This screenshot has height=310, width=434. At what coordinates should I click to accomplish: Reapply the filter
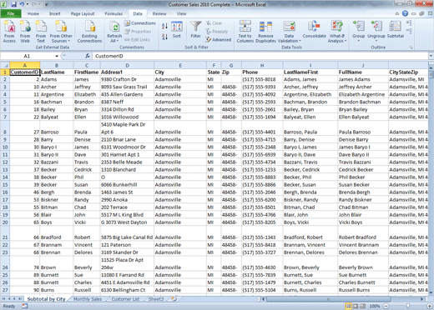(217, 32)
